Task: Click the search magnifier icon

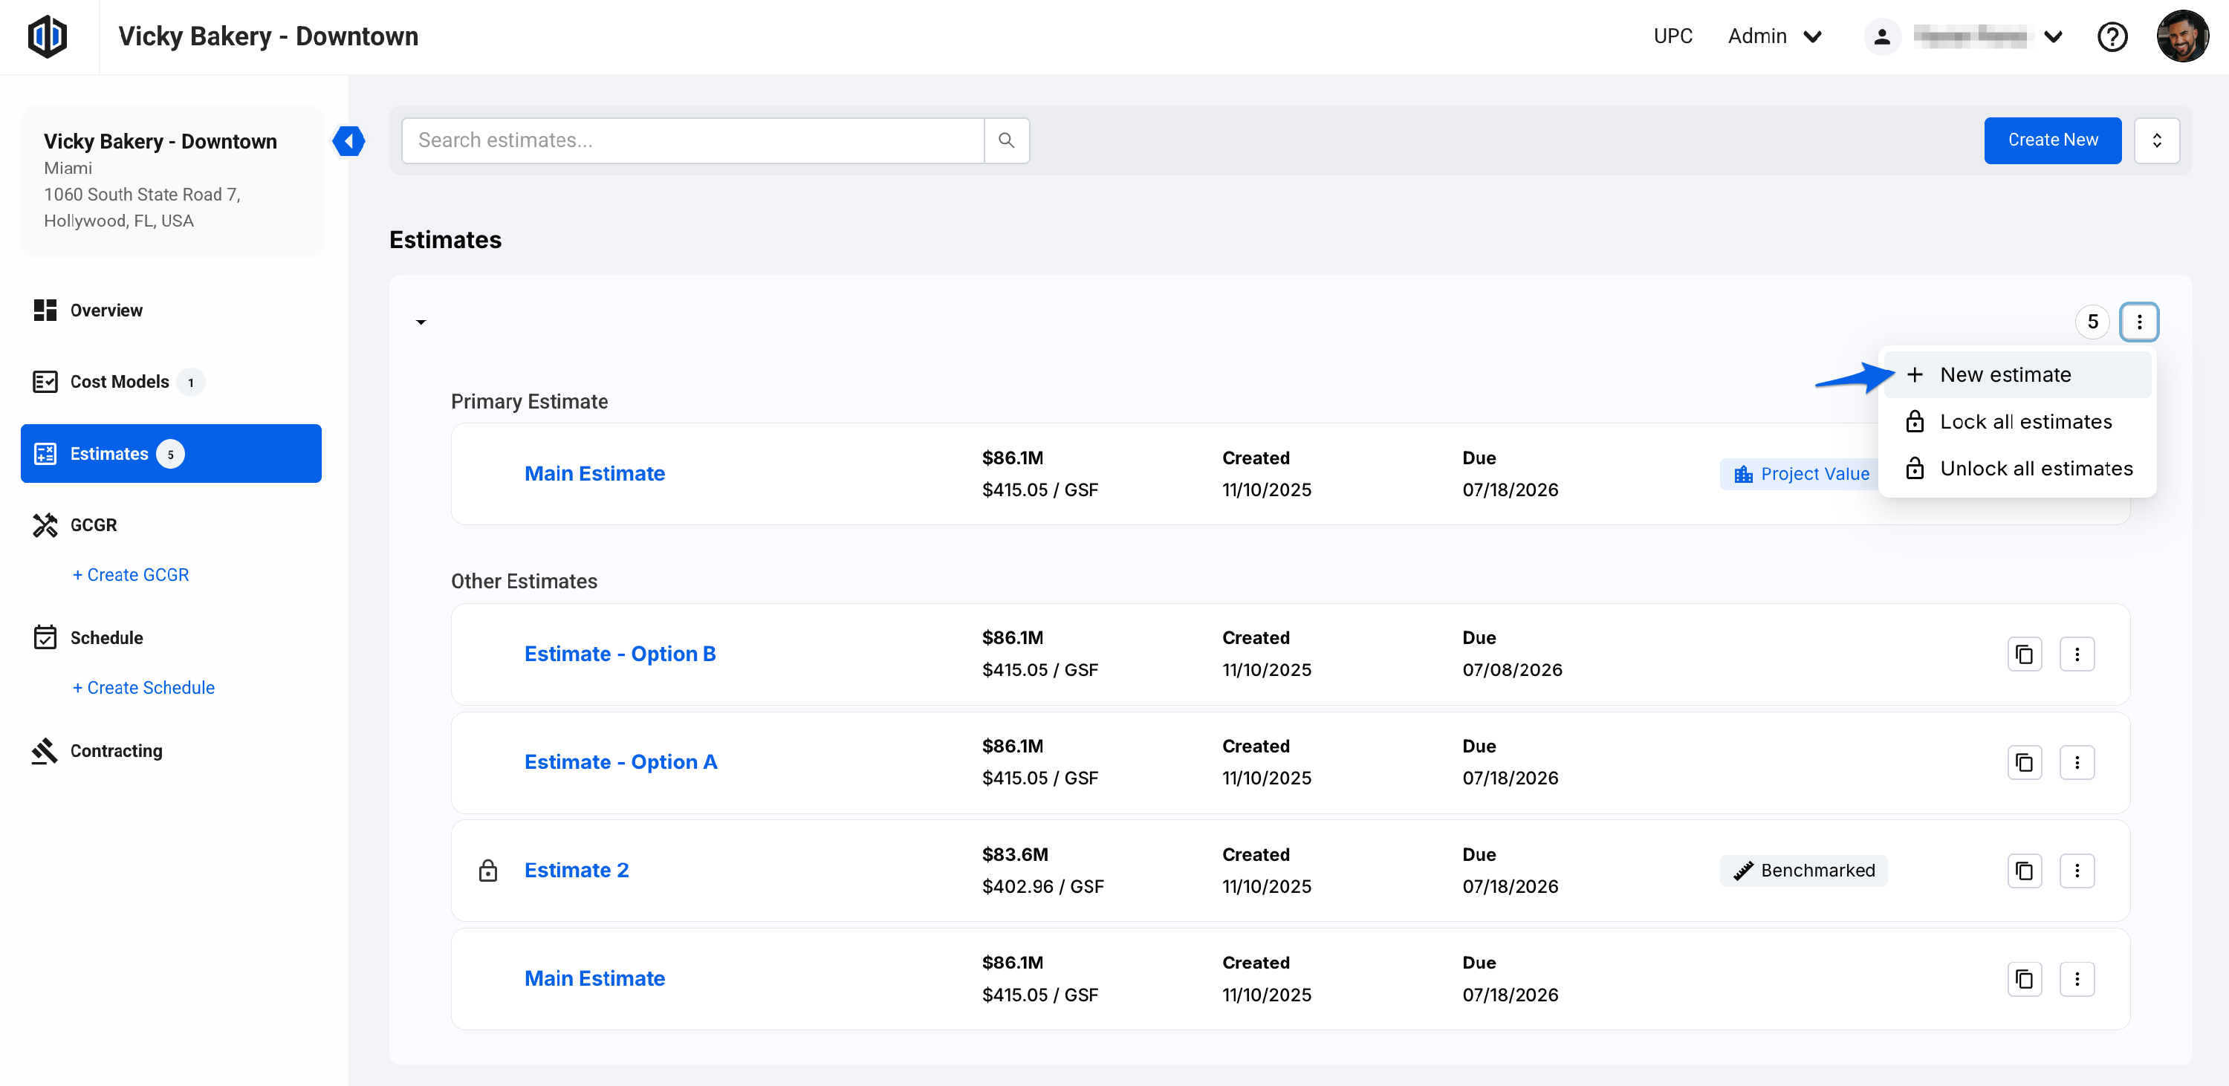Action: [x=1006, y=140]
